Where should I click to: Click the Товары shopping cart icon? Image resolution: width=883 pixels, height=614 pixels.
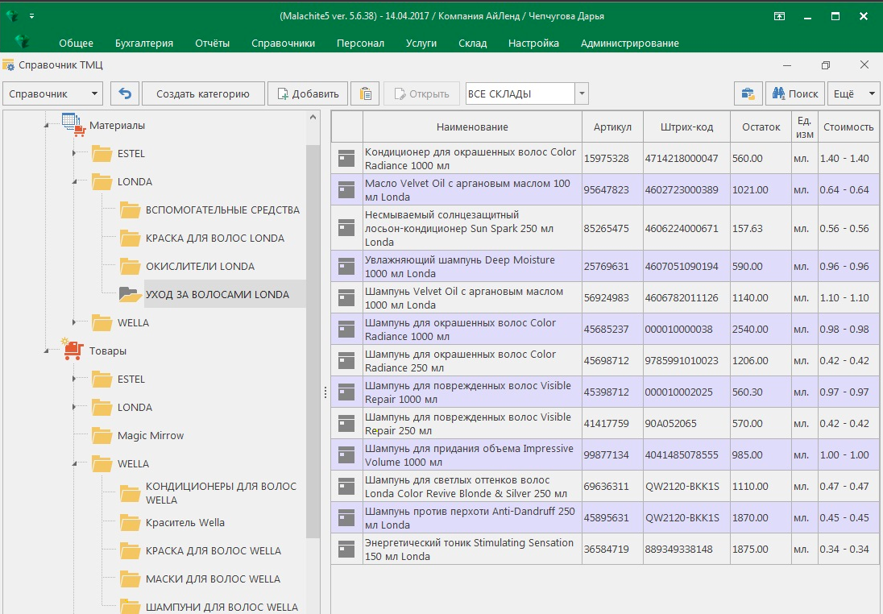coord(73,350)
